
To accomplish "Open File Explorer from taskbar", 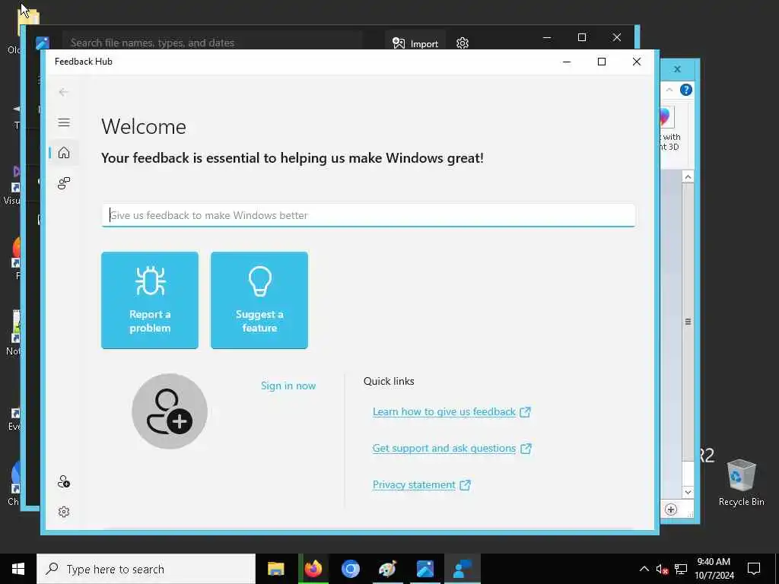I will click(275, 569).
